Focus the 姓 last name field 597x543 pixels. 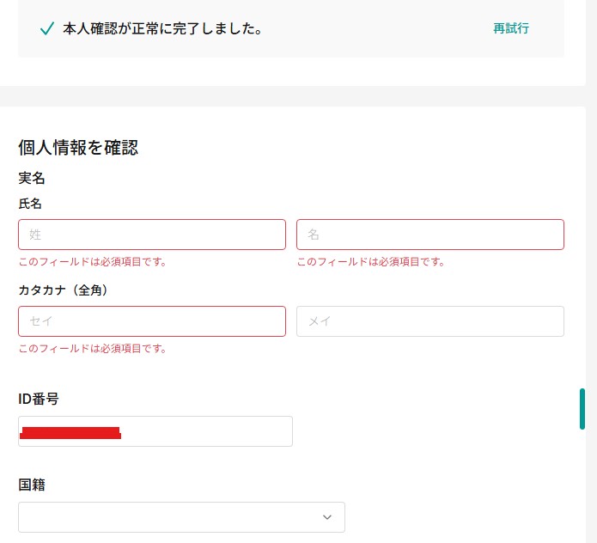click(x=152, y=235)
